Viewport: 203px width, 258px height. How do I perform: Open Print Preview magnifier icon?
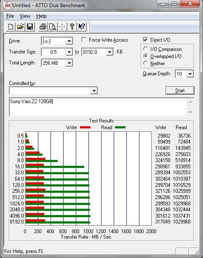53,27
